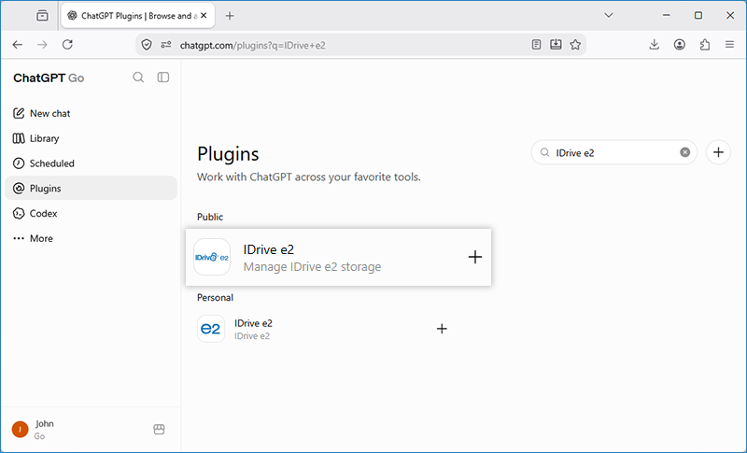This screenshot has width=747, height=453.
Task: Open the extensions puzzle icon
Action: pos(705,45)
